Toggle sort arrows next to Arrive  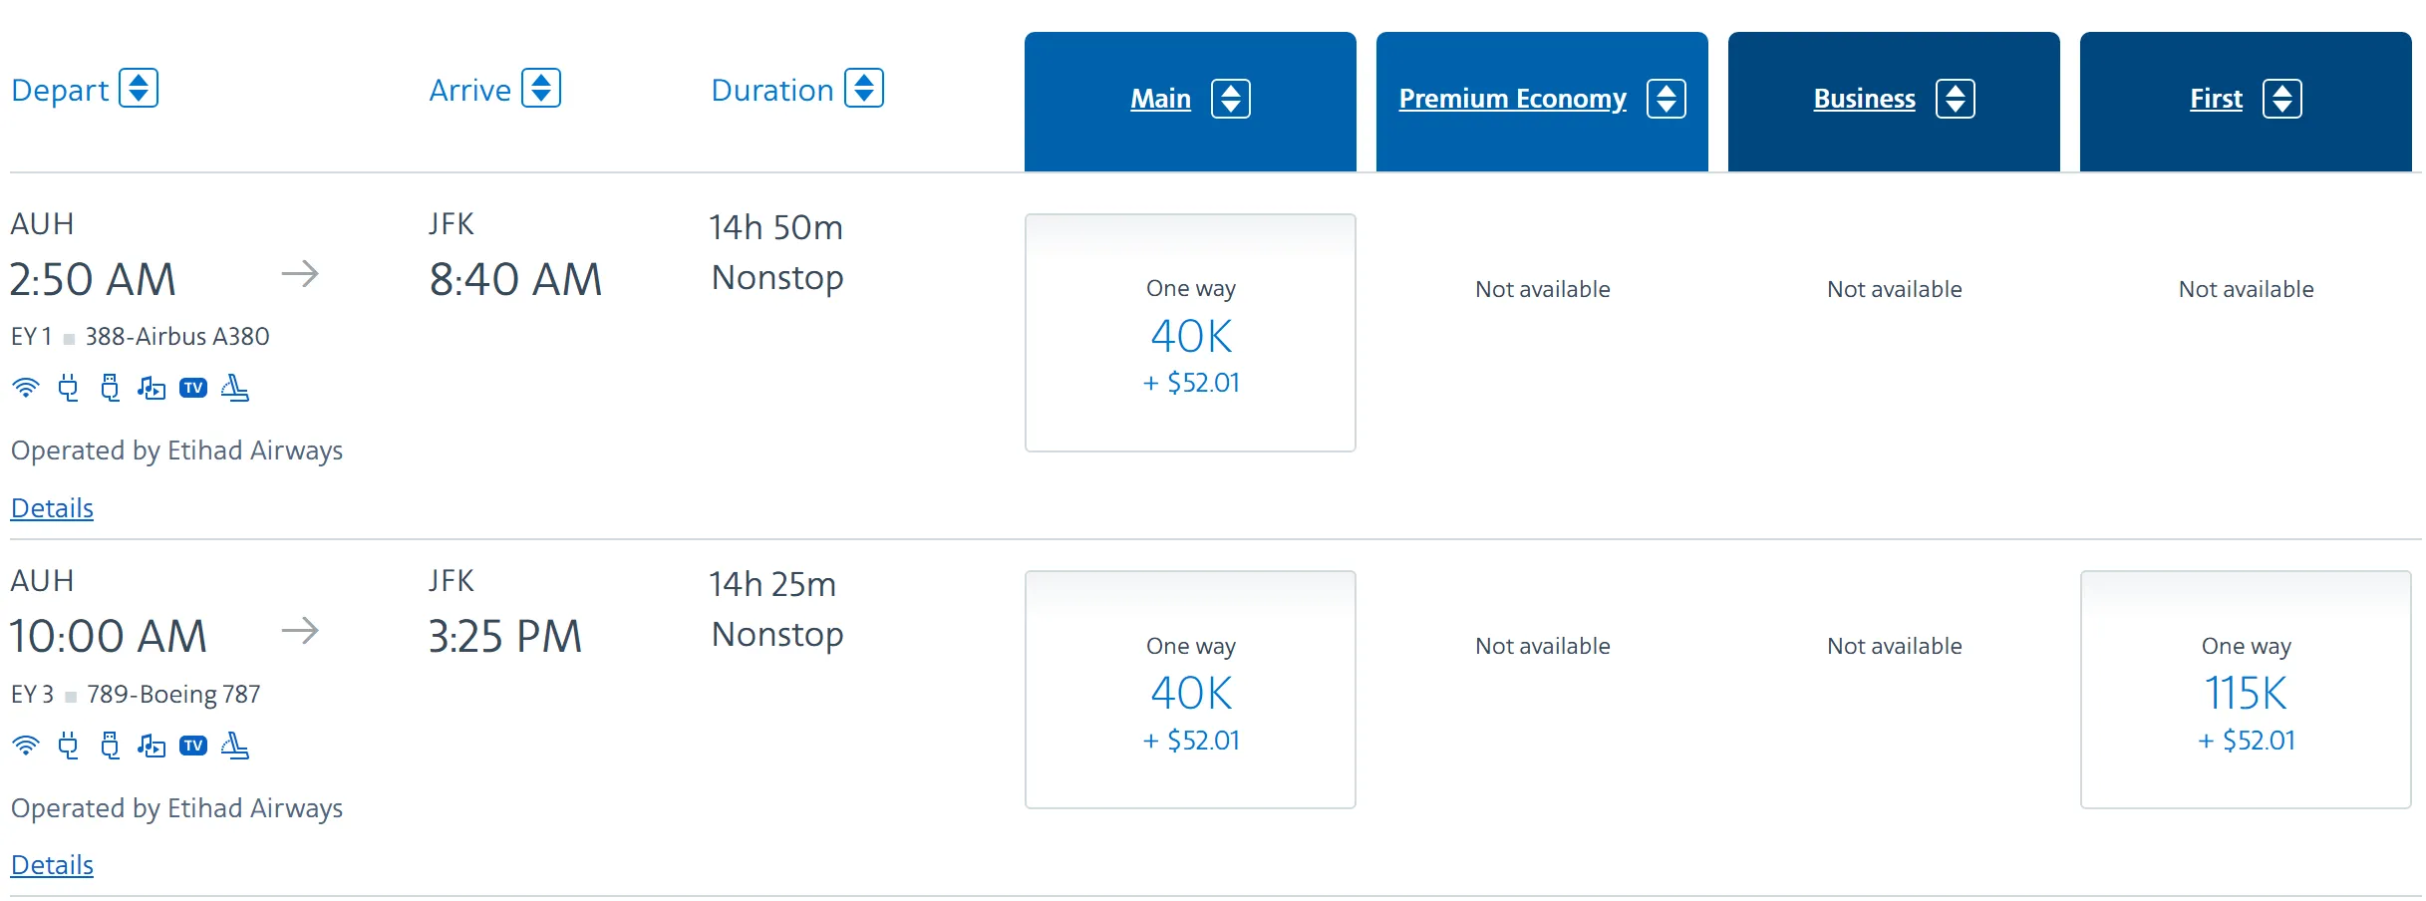541,89
